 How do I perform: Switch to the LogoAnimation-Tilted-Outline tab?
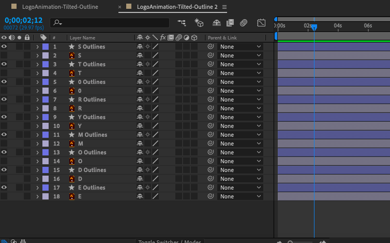pos(59,7)
